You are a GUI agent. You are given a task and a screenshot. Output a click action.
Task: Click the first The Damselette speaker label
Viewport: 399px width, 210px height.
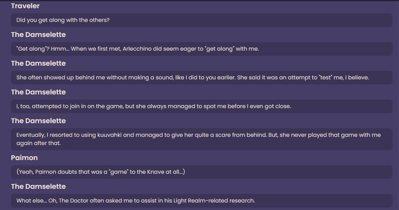point(38,35)
